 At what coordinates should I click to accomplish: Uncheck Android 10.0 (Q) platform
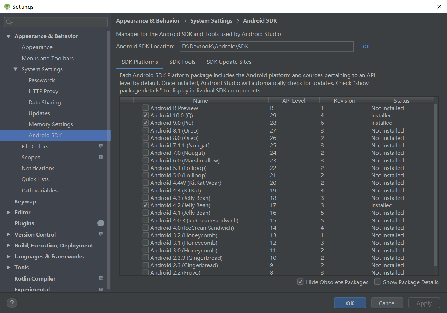[x=145, y=115]
